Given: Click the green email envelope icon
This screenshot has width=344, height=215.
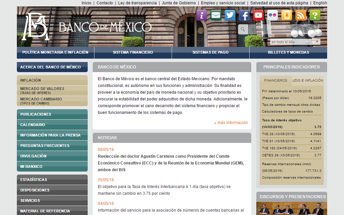Looking at the screenshot, I should point(216,16).
